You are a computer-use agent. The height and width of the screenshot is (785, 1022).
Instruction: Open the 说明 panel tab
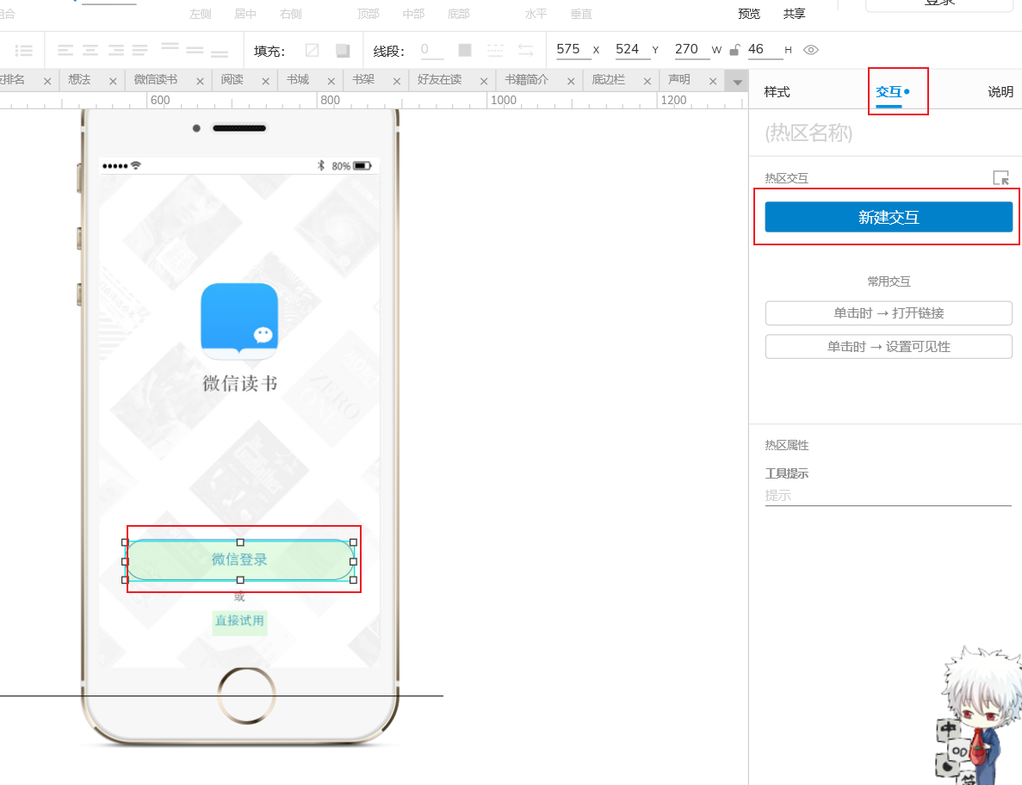tap(1000, 92)
